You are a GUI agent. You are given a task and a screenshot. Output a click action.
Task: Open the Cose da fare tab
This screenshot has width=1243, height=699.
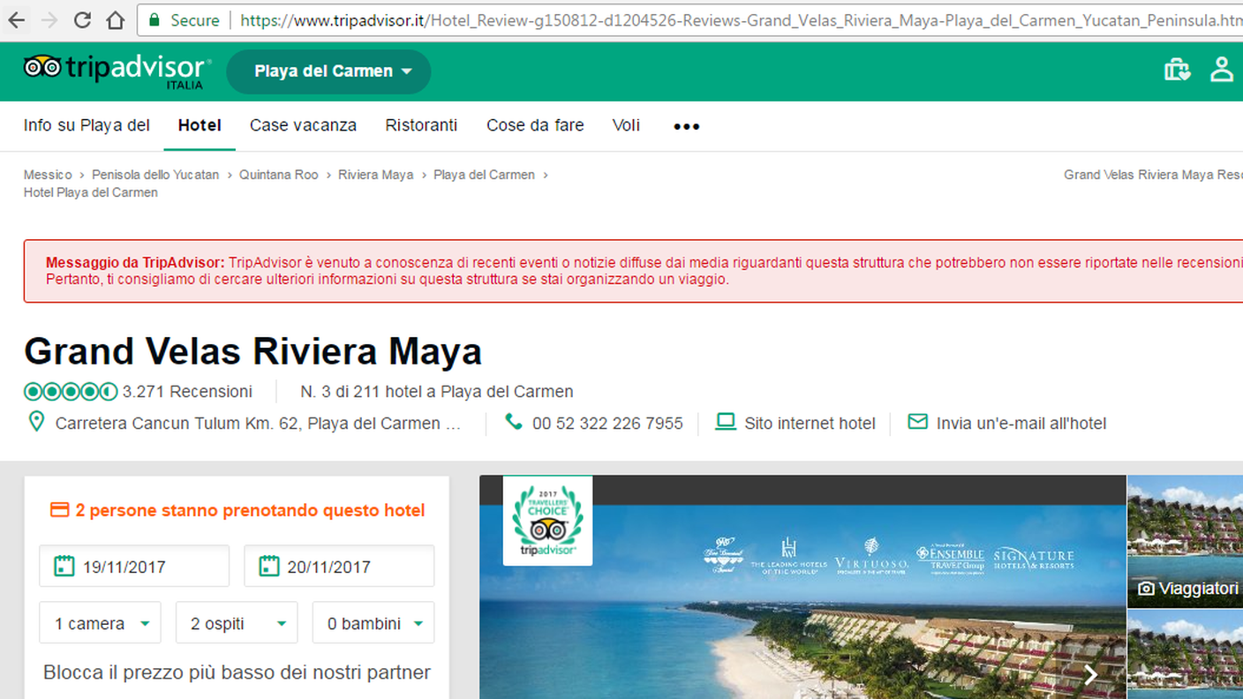pos(535,125)
